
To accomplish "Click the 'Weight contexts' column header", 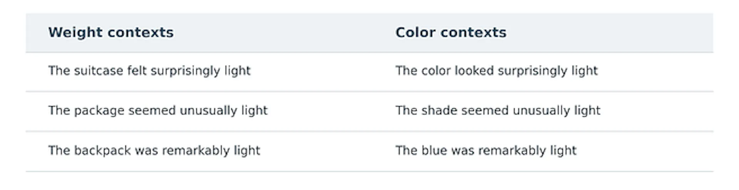I will coord(111,32).
